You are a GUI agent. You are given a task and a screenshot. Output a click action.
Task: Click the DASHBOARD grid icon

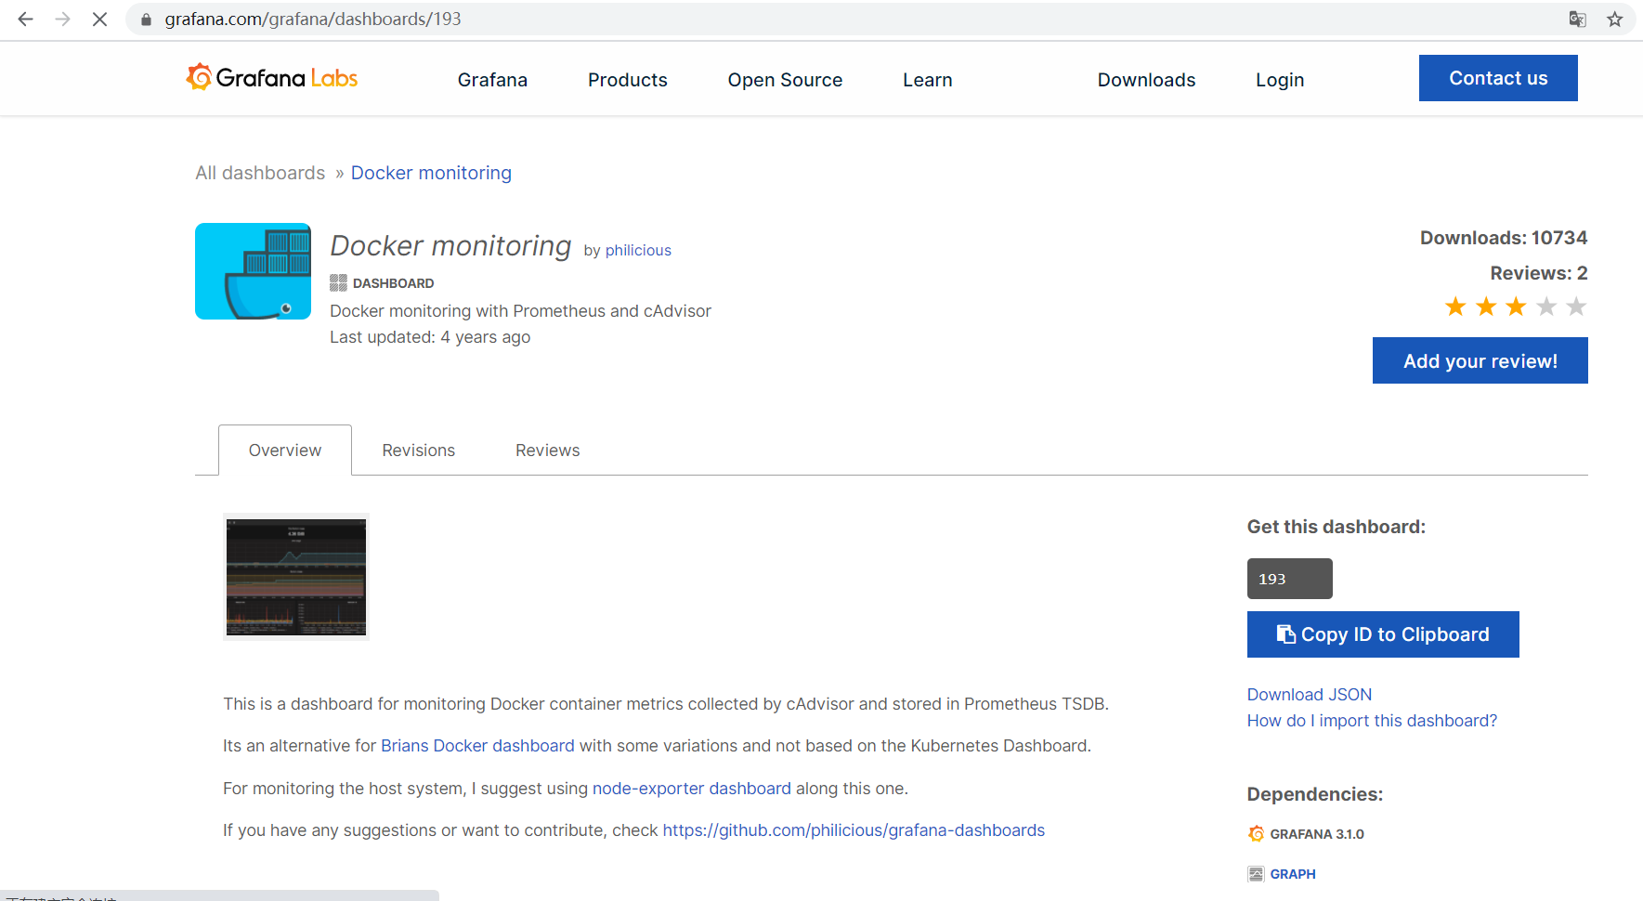click(338, 282)
